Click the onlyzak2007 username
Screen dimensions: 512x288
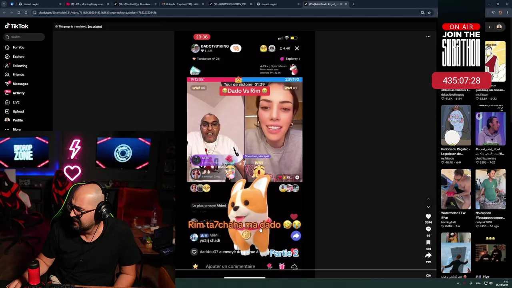484,222
